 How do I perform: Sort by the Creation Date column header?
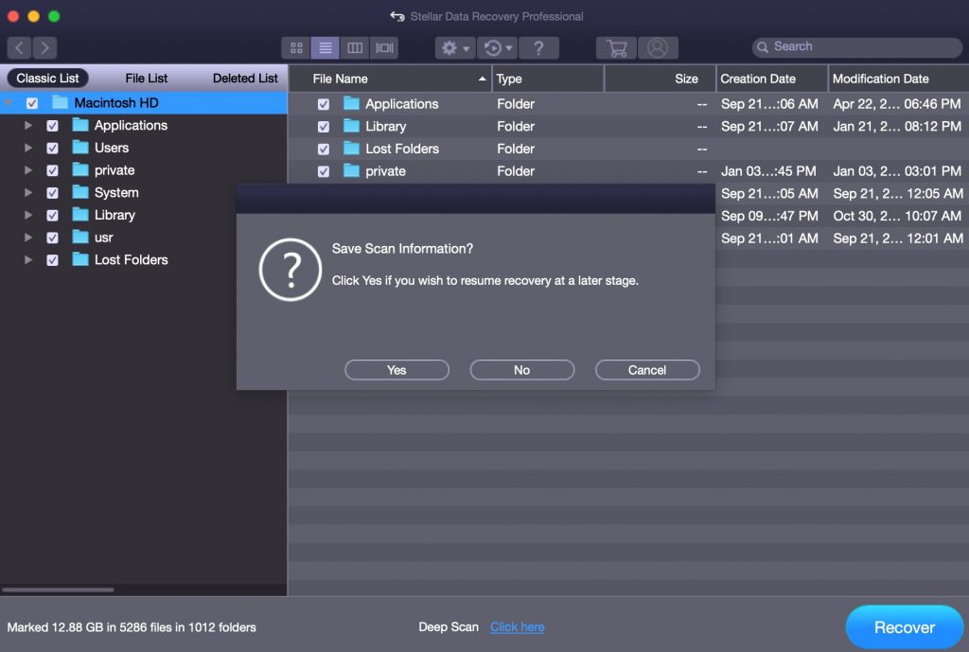pos(772,79)
